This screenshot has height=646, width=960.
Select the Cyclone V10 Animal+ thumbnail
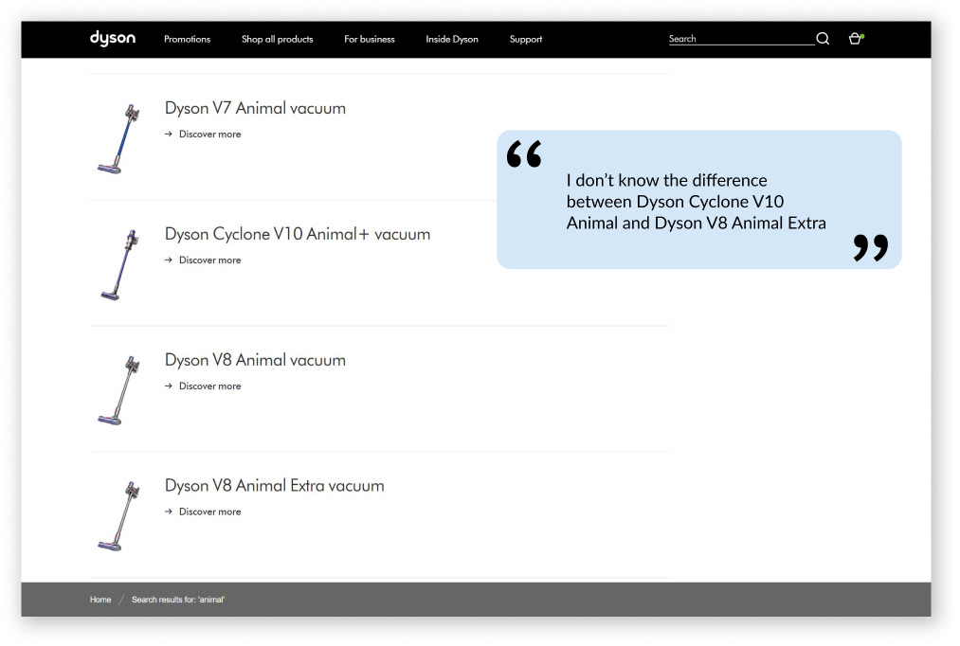click(x=119, y=264)
